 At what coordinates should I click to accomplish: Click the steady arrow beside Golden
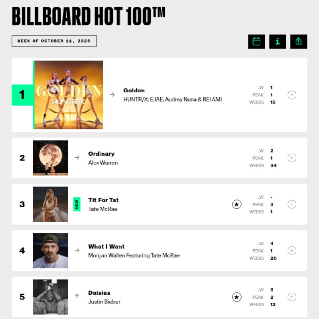[x=112, y=95]
